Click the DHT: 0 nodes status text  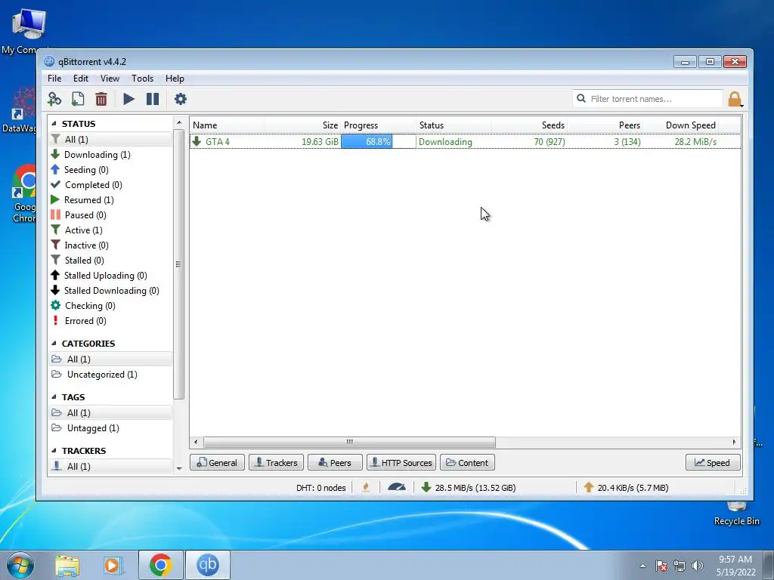[x=320, y=488]
